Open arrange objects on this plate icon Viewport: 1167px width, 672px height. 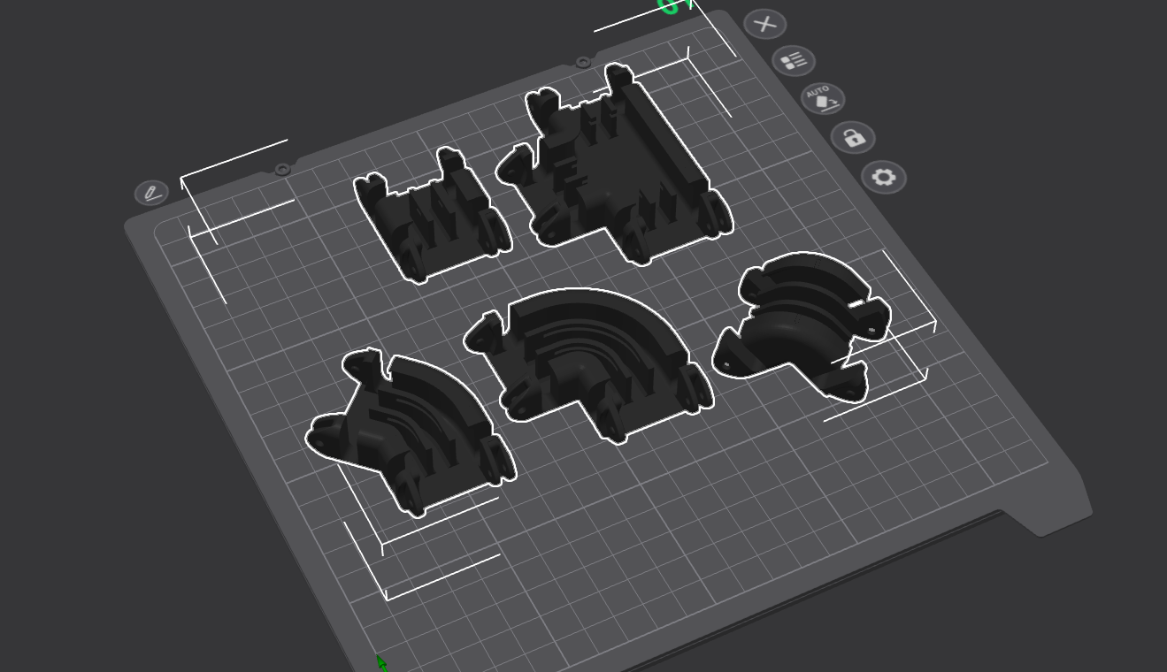(794, 61)
